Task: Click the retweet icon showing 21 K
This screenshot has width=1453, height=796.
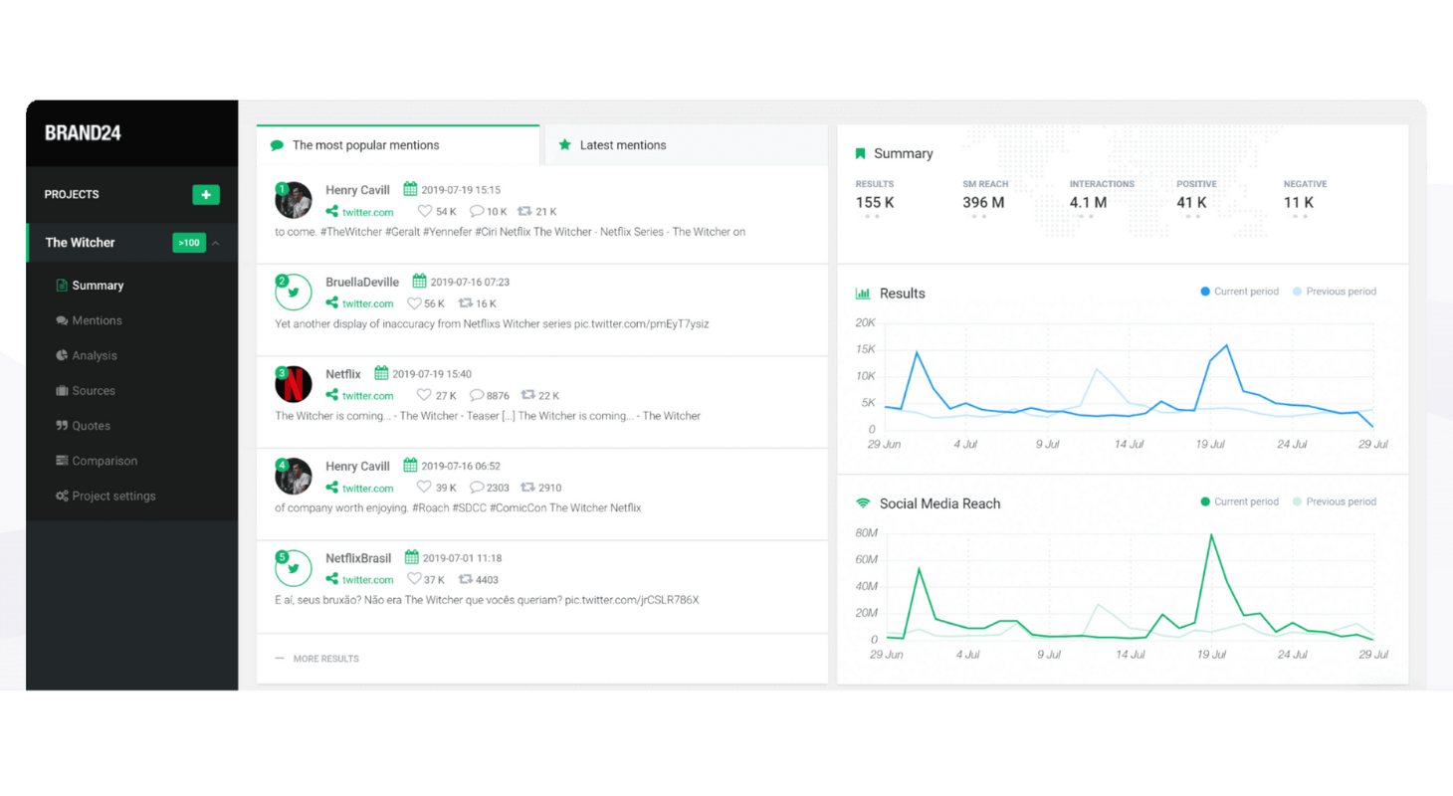Action: click(525, 211)
